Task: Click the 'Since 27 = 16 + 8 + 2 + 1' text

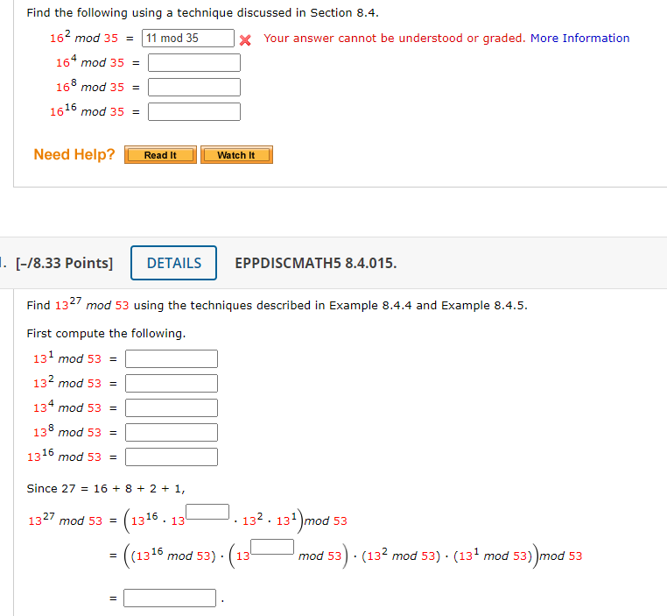Action: click(106, 489)
